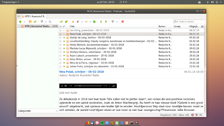Screen dimensions: 224x126
Task: Toggle read status of Stefano Keizers item
Action: click(x=64, y=52)
